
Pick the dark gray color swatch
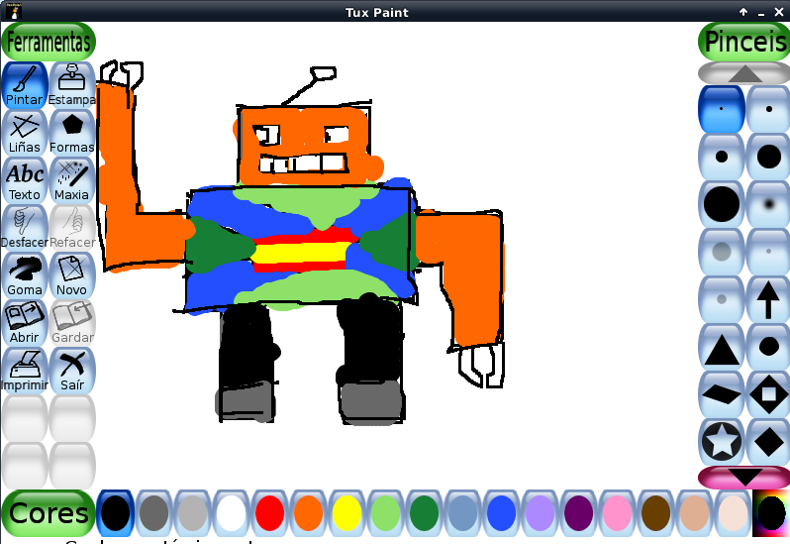point(153,513)
